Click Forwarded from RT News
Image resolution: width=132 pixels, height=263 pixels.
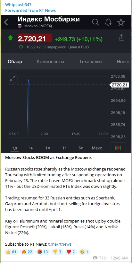30,10
